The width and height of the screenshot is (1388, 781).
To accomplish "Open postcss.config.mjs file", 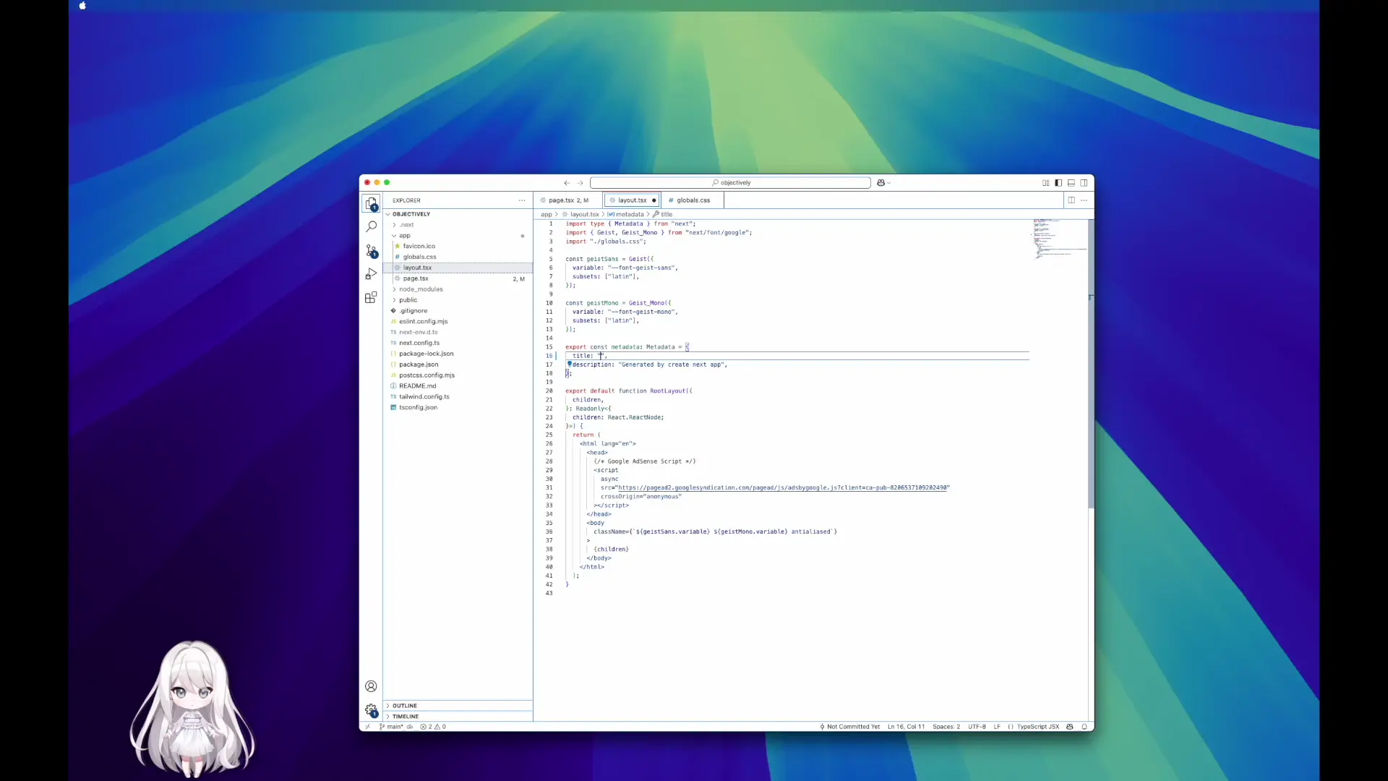I will [458, 375].
